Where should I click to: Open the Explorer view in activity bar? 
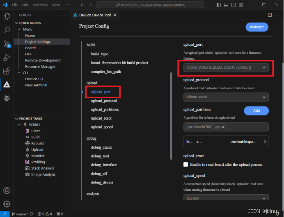[x=7, y=17]
